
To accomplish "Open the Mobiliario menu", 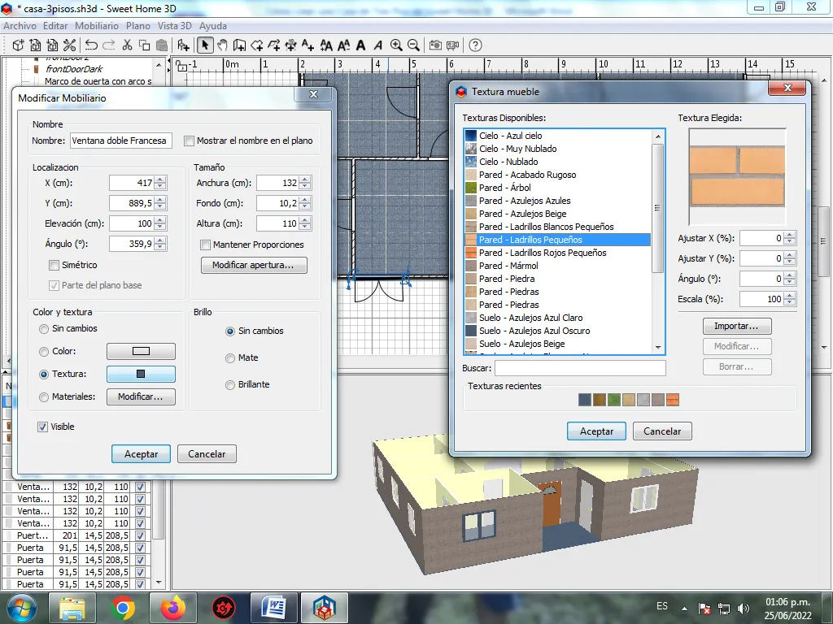I will tap(97, 26).
